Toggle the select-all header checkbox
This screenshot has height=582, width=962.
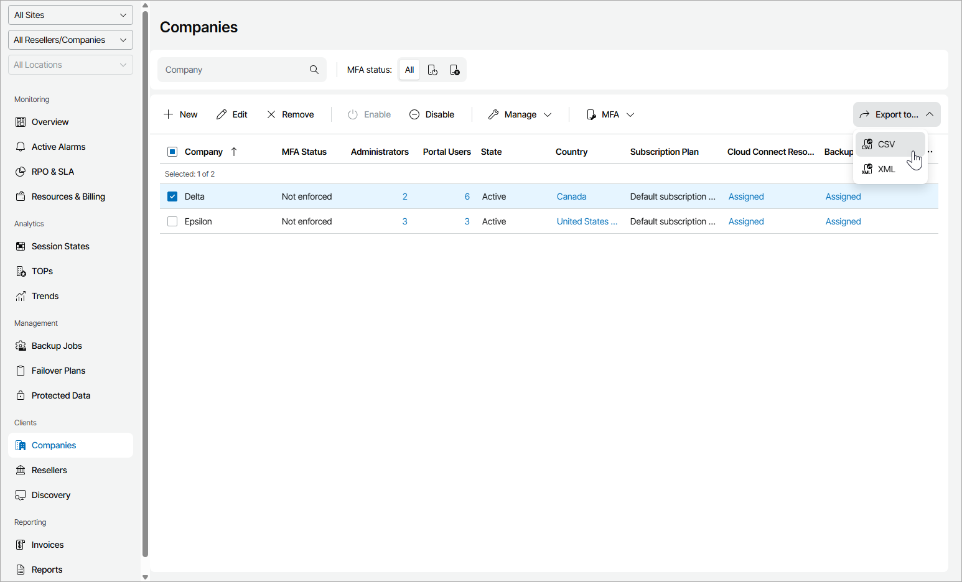pyautogui.click(x=172, y=152)
